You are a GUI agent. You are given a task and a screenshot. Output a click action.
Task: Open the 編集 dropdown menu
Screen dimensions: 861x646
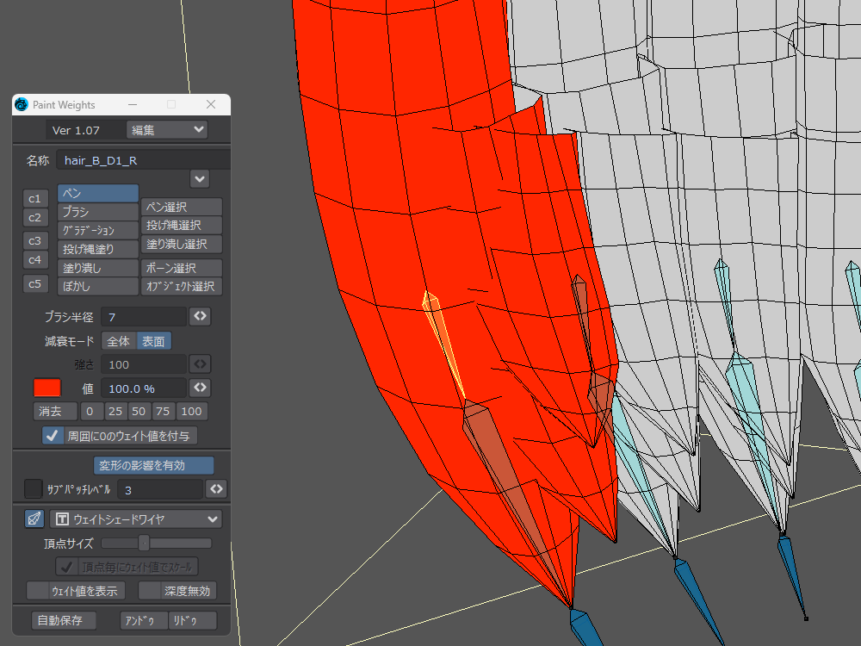pos(167,130)
